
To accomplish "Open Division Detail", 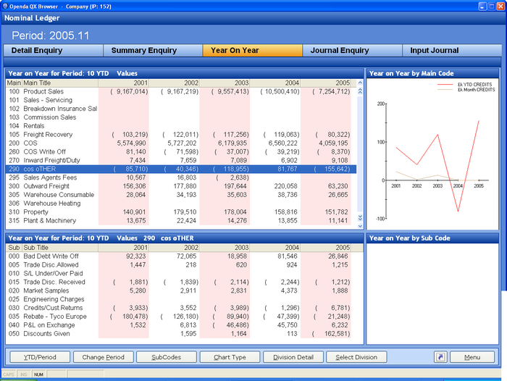I will pos(293,357).
